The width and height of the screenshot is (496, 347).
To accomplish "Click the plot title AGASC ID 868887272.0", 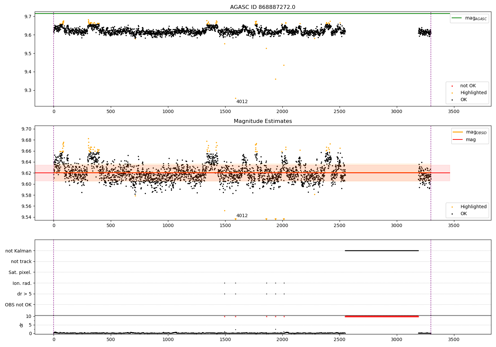I will click(263, 7).
